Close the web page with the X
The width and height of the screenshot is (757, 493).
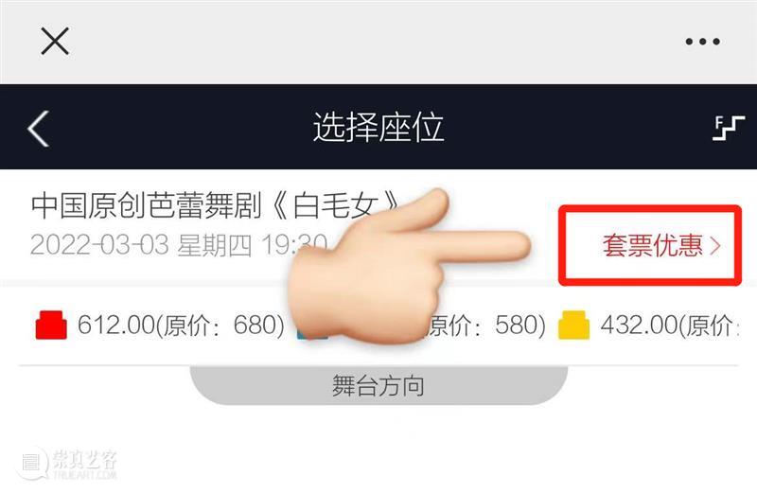(x=55, y=41)
